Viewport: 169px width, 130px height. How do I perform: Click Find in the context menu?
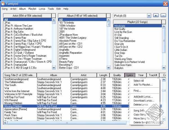coord(137,91)
